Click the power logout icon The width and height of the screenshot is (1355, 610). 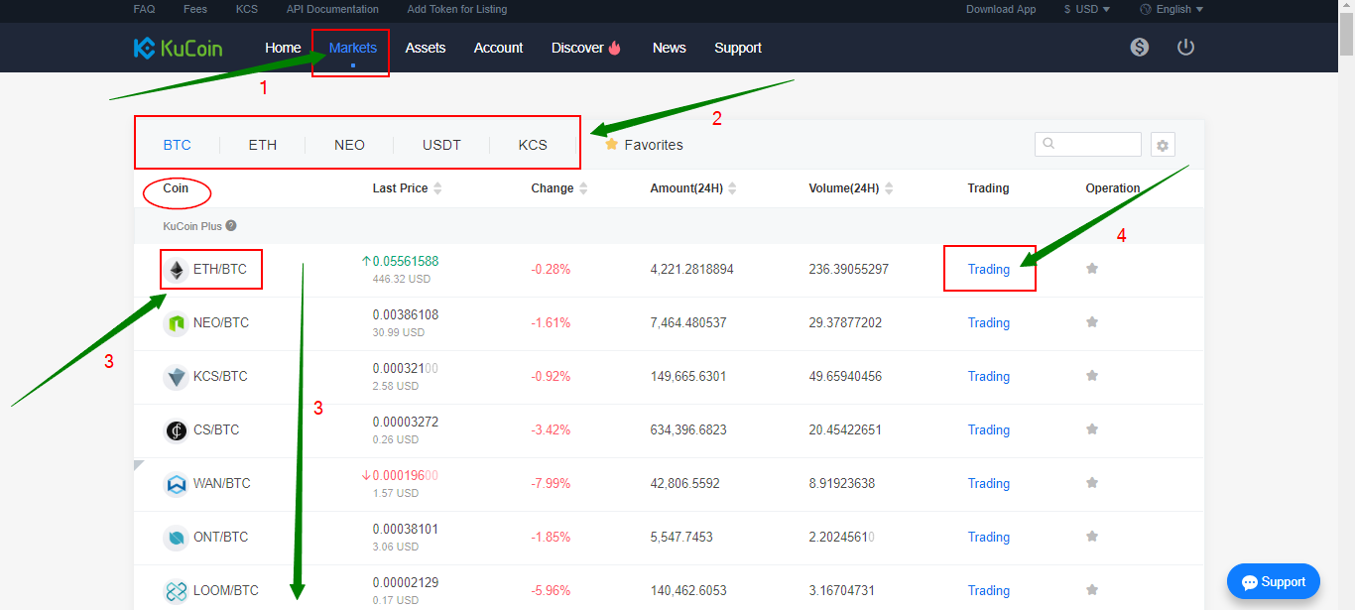click(x=1185, y=47)
